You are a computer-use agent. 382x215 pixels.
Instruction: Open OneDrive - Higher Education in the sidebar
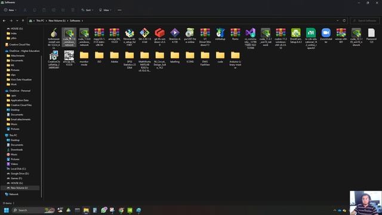pos(24,51)
